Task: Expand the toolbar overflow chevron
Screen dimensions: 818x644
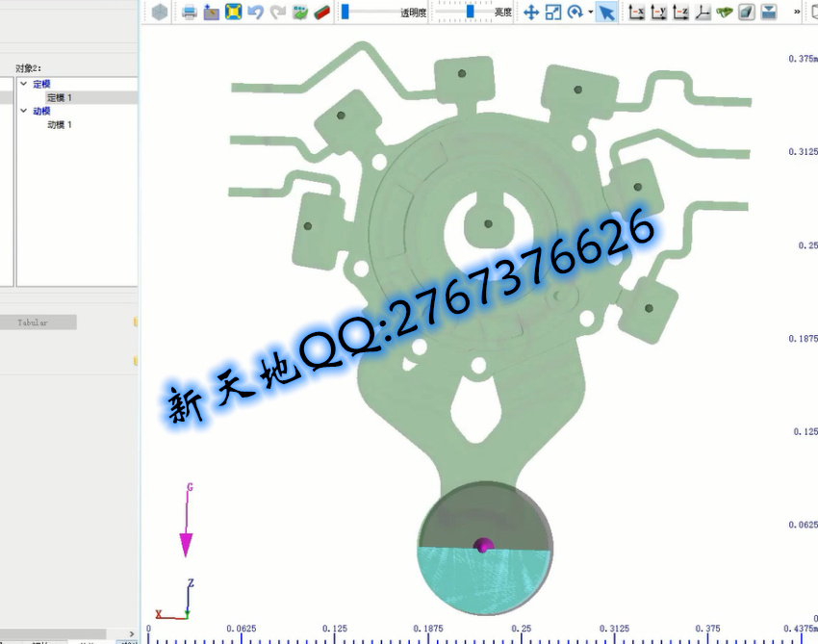Action: coord(797,13)
